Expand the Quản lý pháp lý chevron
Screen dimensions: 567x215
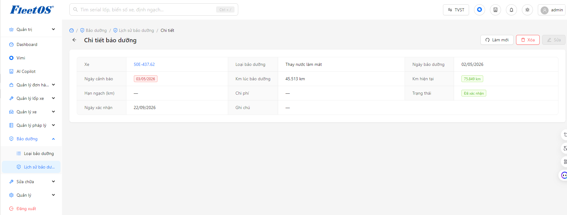53,125
